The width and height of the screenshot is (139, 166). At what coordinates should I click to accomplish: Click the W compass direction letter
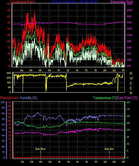click(x=131, y=78)
